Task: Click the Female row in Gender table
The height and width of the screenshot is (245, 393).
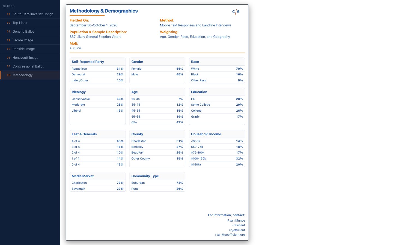Action: click(157, 69)
